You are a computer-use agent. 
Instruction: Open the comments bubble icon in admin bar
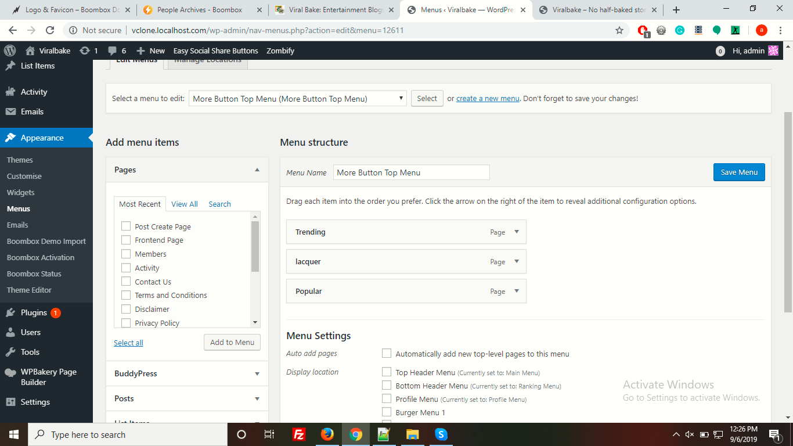[113, 51]
